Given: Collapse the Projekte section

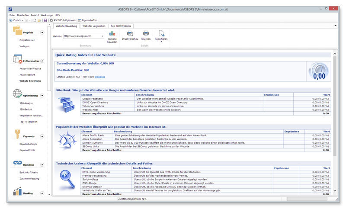Looking at the screenshot, I should (42, 32).
